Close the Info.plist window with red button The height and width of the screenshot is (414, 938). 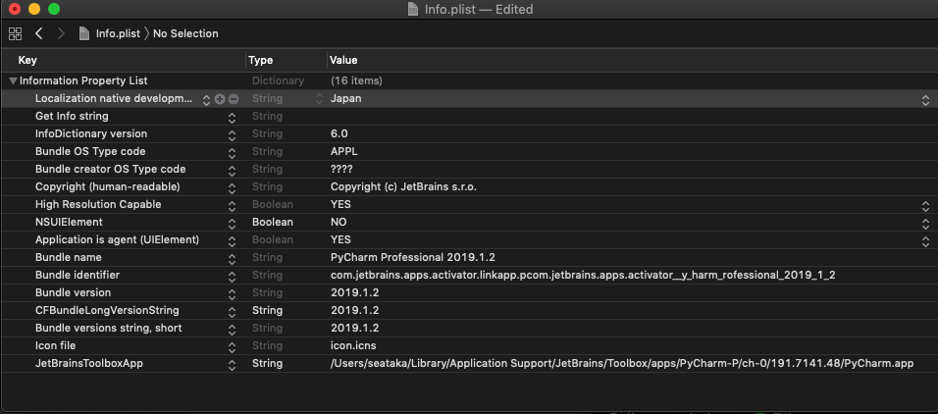pos(15,9)
